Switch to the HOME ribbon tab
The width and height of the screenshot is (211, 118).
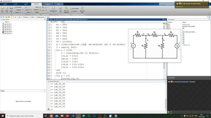(5, 4)
